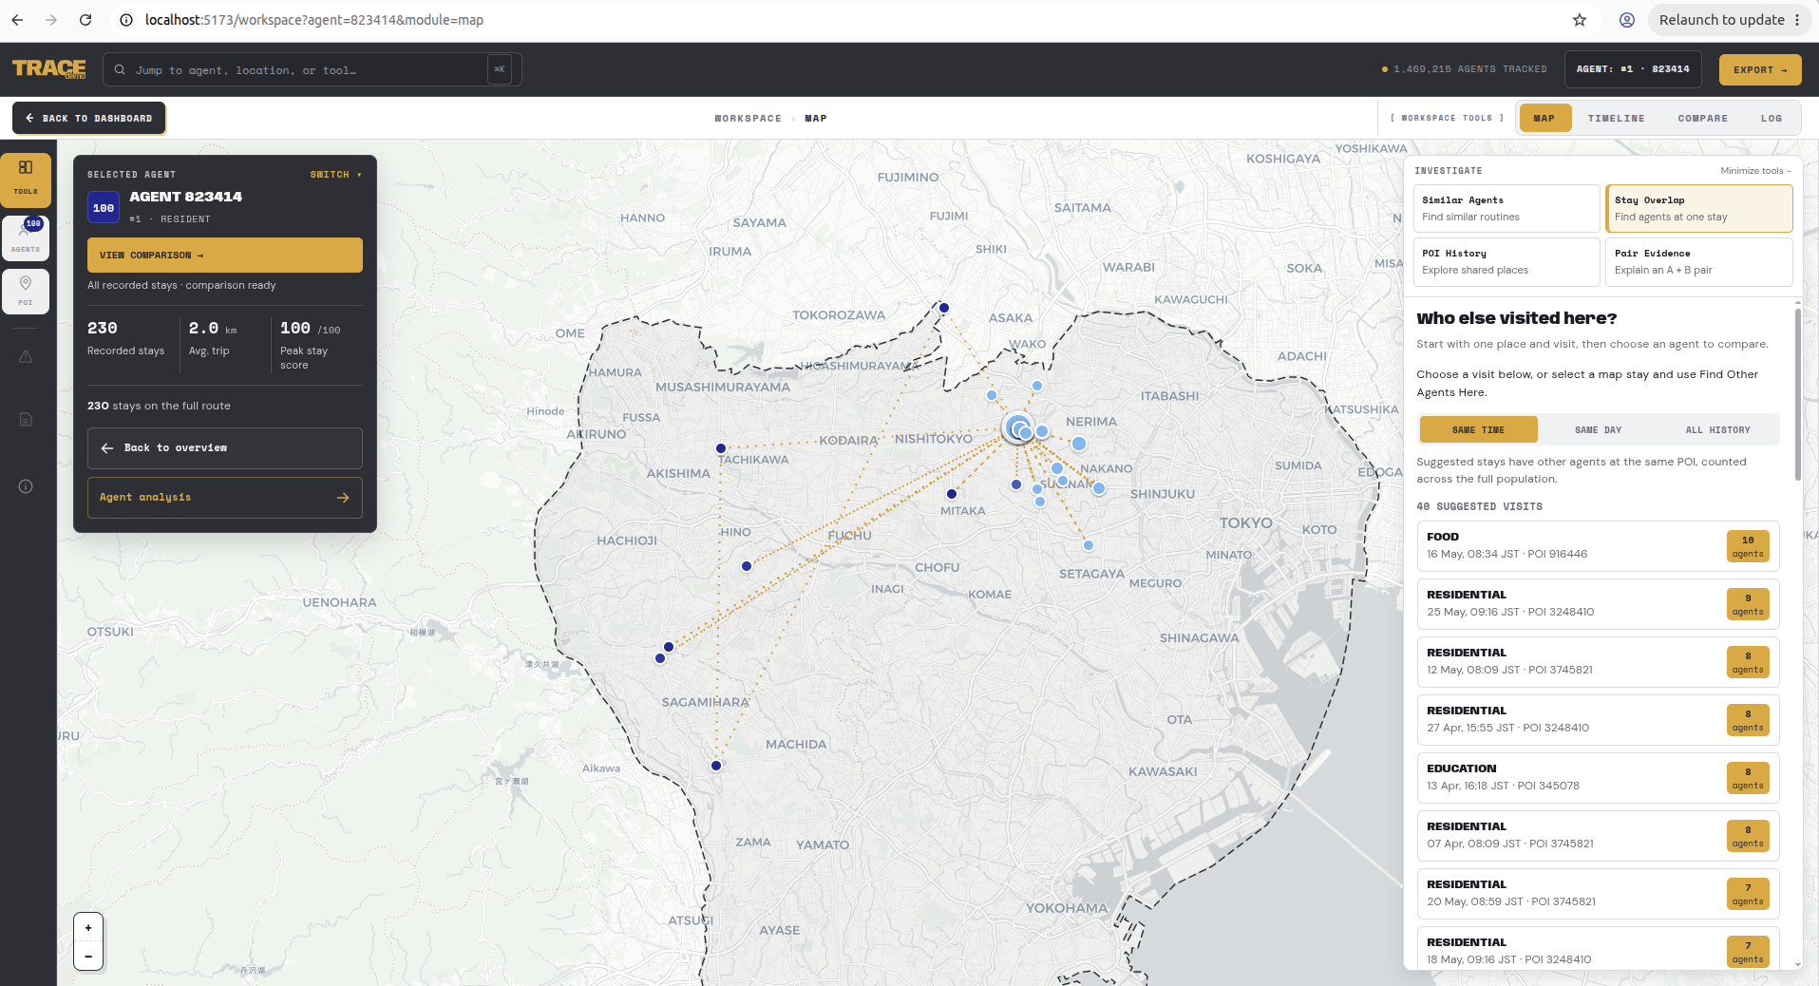Click the light blue marker near Setagaya
The image size is (1819, 986).
(1089, 545)
